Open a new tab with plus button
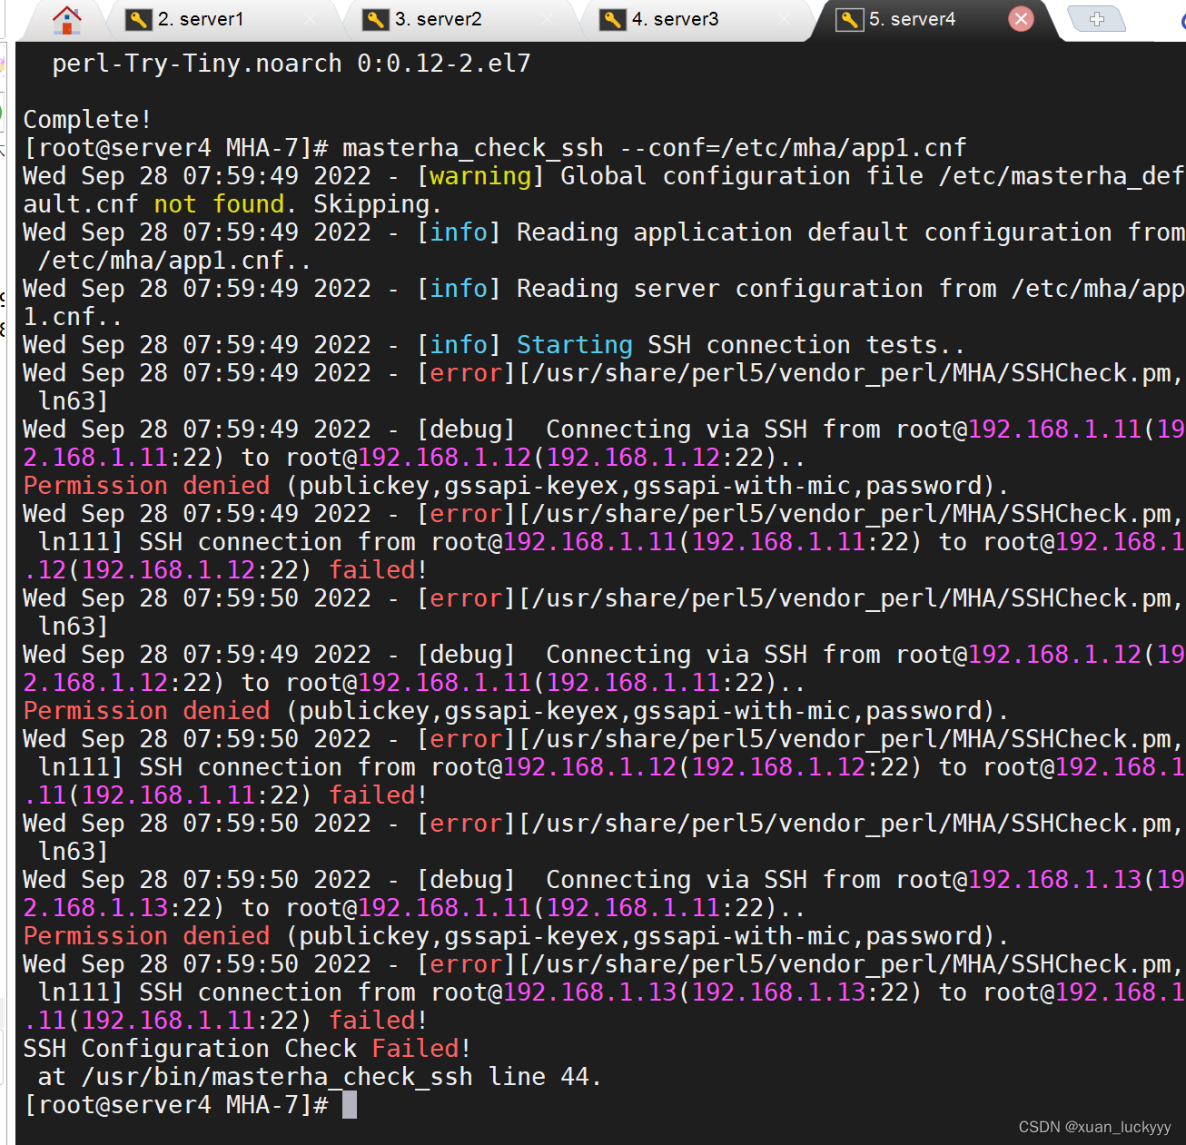The image size is (1186, 1145). click(x=1096, y=18)
